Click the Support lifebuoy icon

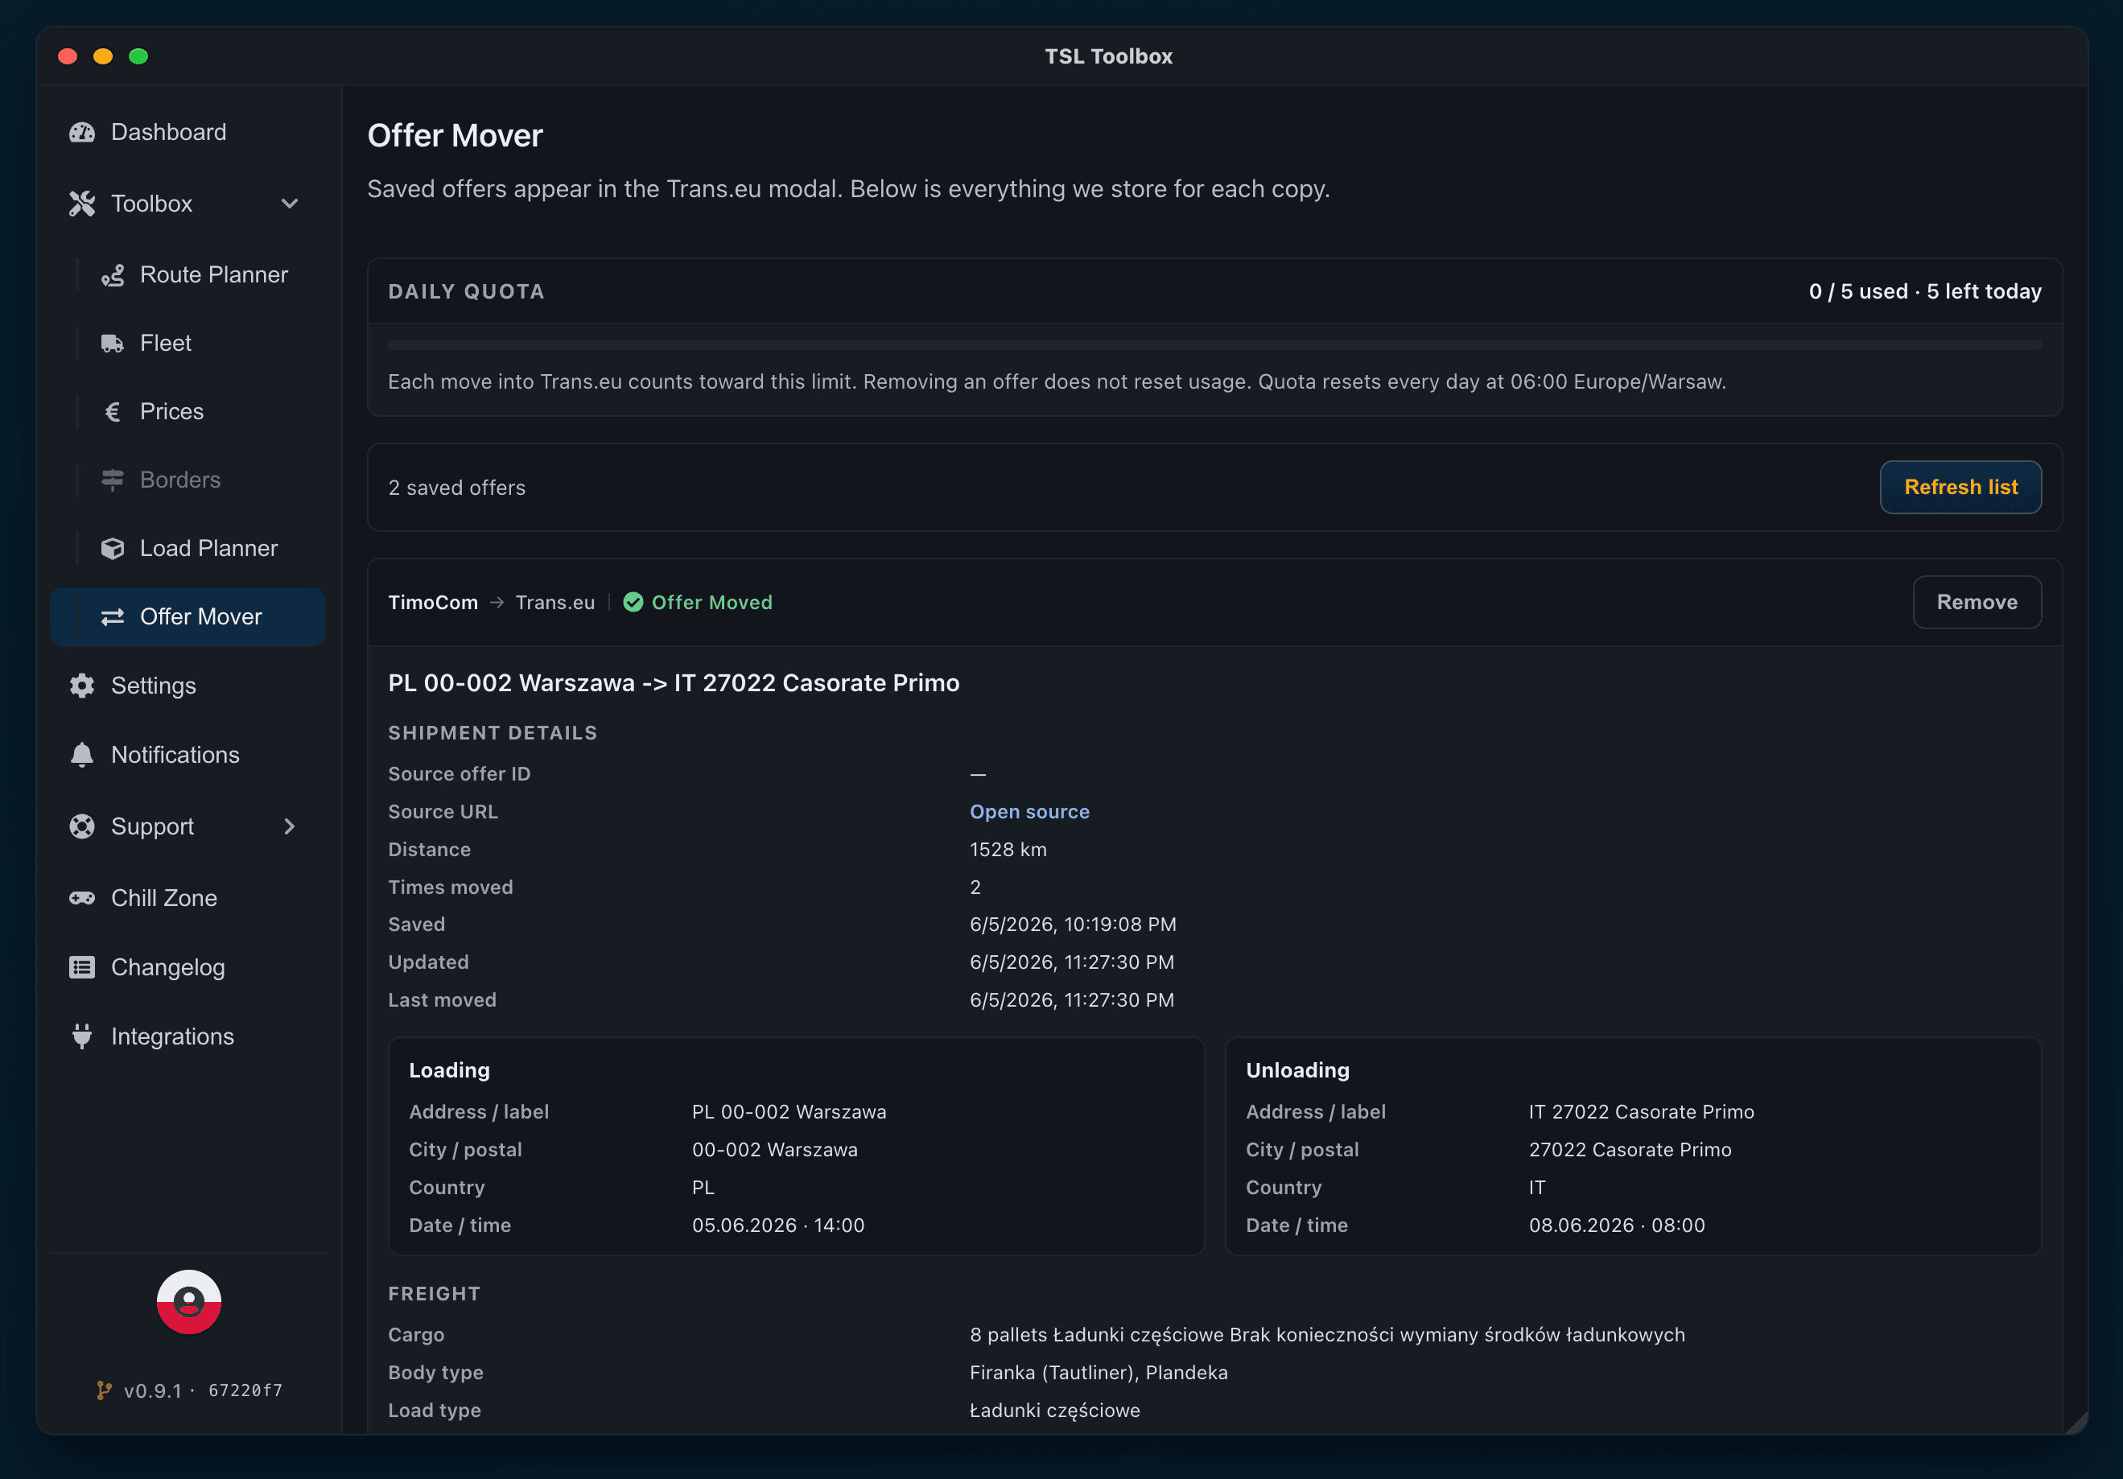point(82,826)
